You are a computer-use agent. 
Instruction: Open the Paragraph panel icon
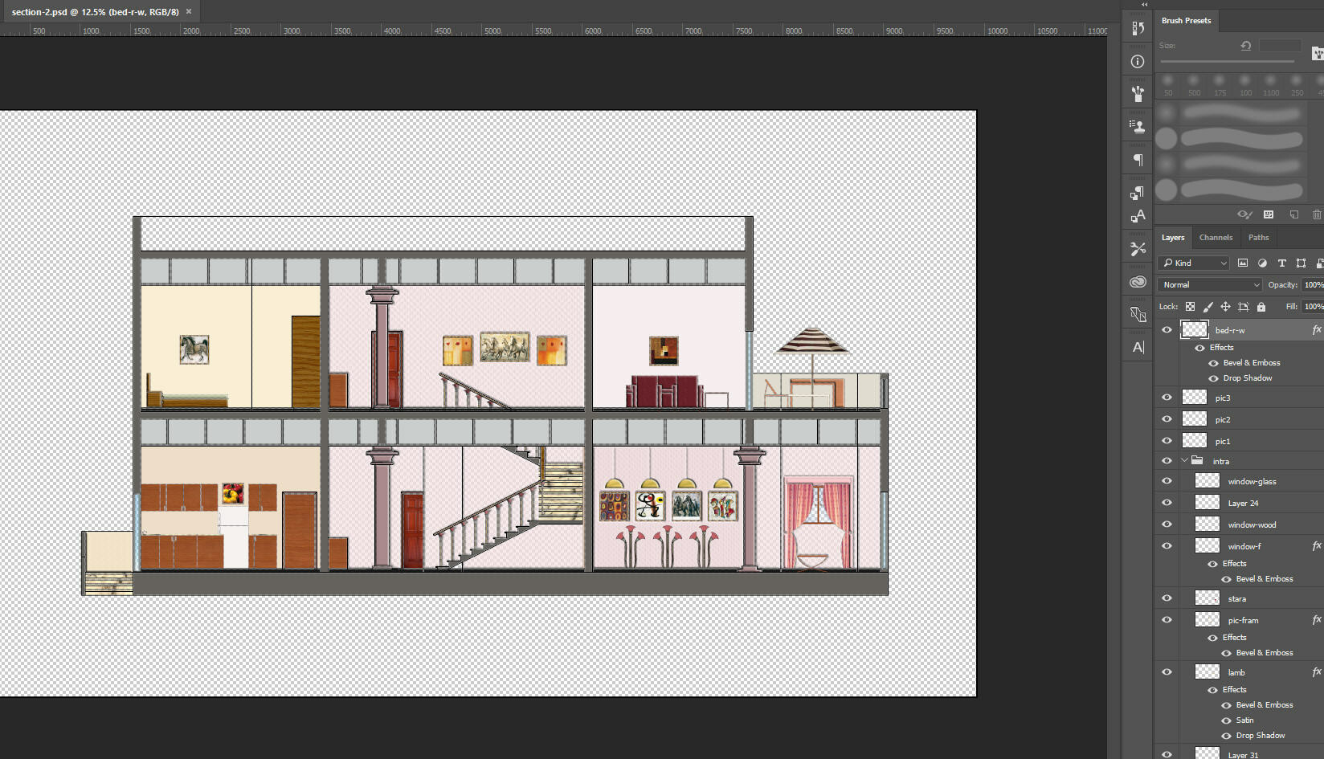point(1137,159)
